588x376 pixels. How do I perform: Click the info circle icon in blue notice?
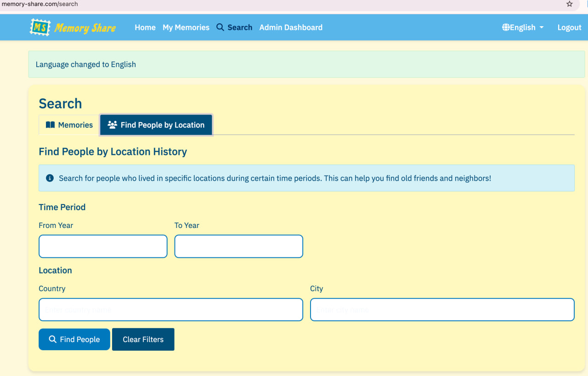click(50, 178)
